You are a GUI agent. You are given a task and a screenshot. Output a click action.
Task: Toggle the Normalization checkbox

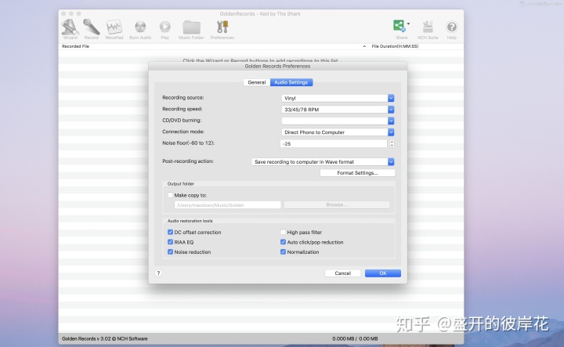283,252
